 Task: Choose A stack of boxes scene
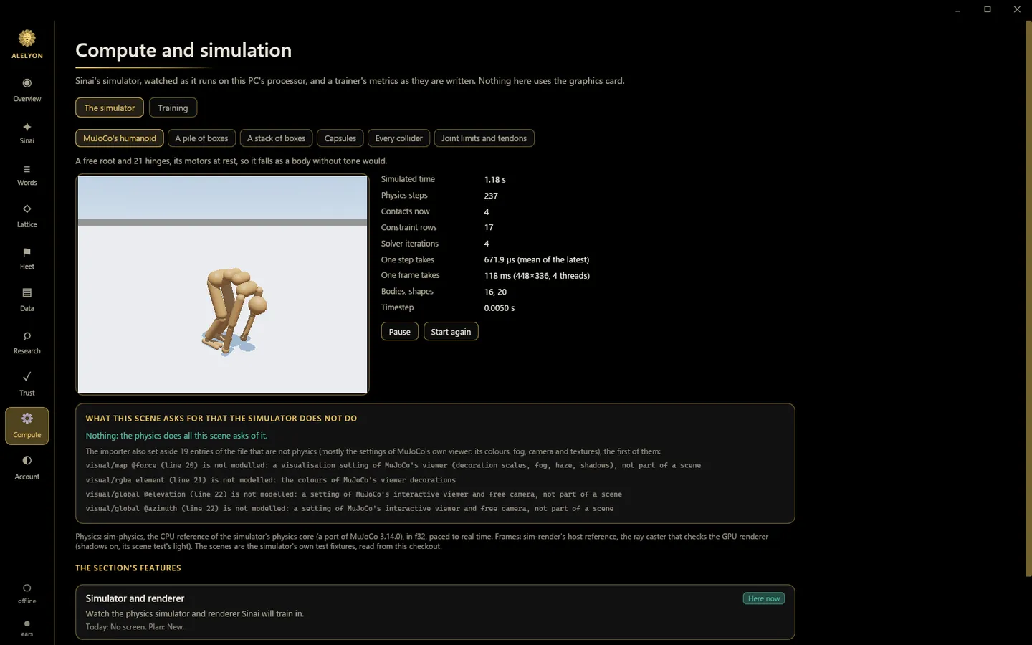[276, 138]
